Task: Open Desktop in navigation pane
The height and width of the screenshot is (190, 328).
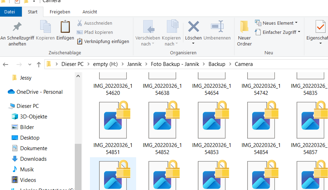Action: tap(25, 138)
